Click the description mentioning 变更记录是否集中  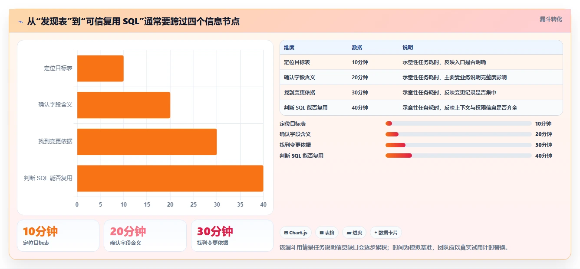(449, 93)
